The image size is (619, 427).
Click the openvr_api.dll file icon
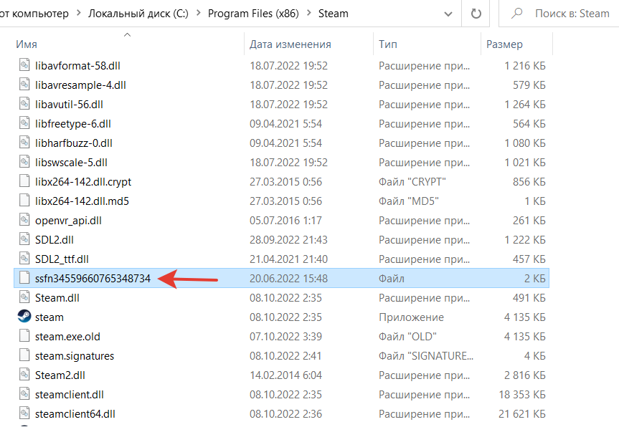[x=24, y=220]
